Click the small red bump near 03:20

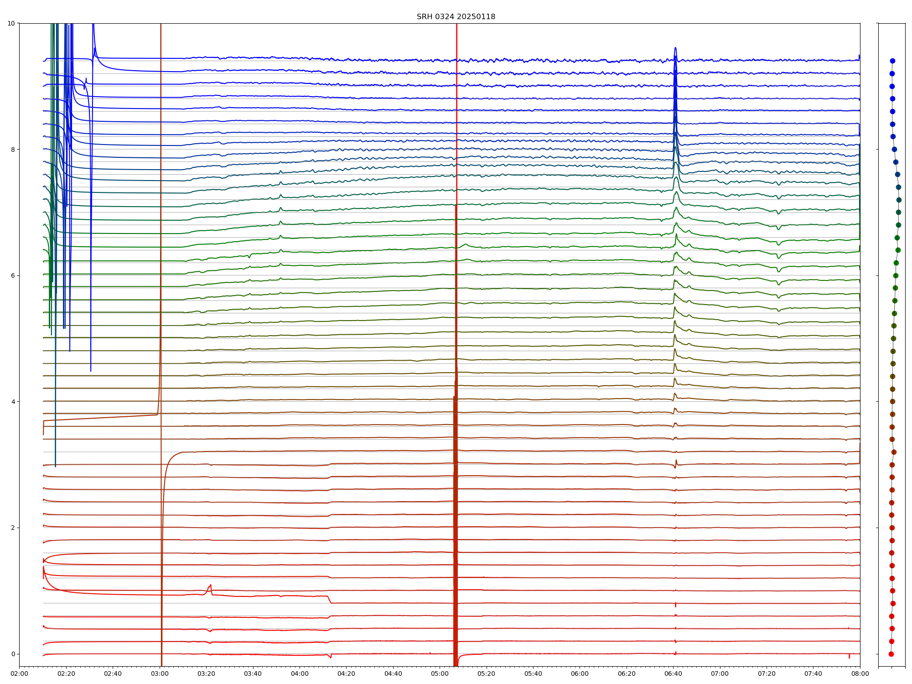point(210,586)
